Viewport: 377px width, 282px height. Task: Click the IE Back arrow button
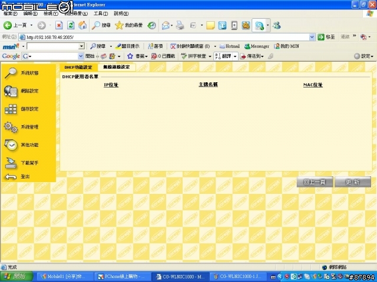pos(8,25)
